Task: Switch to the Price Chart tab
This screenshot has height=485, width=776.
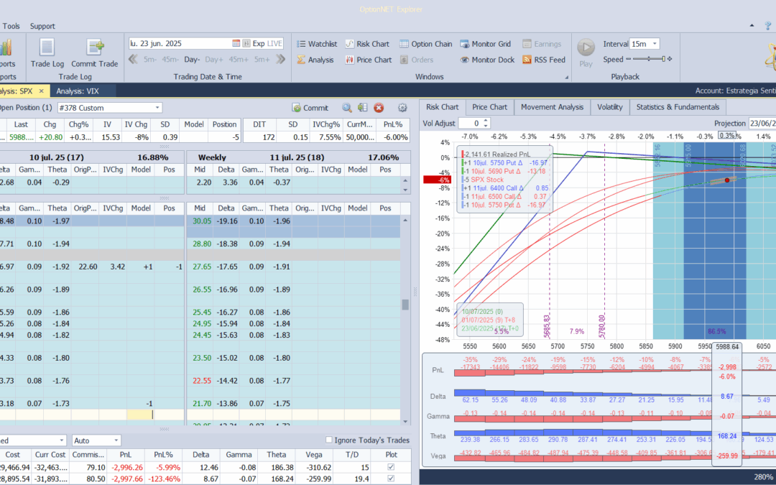Action: (x=489, y=107)
